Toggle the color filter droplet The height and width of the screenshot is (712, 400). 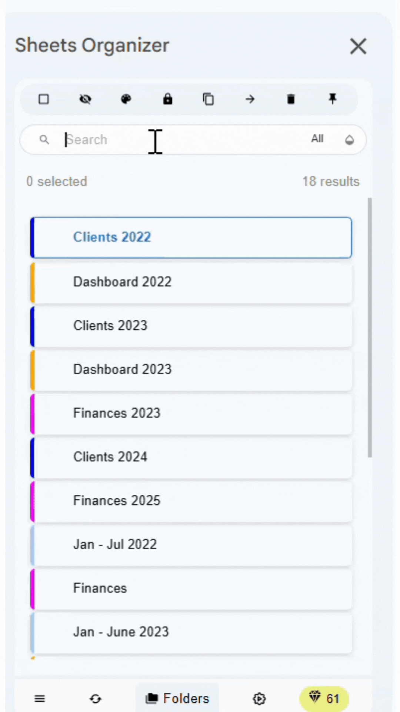click(x=349, y=140)
